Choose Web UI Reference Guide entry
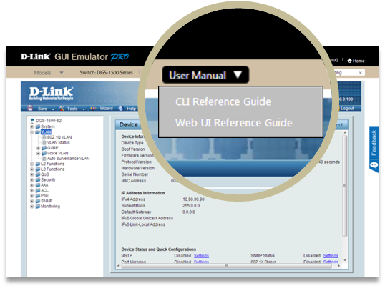Screen dimensions: 385x288 pos(234,122)
